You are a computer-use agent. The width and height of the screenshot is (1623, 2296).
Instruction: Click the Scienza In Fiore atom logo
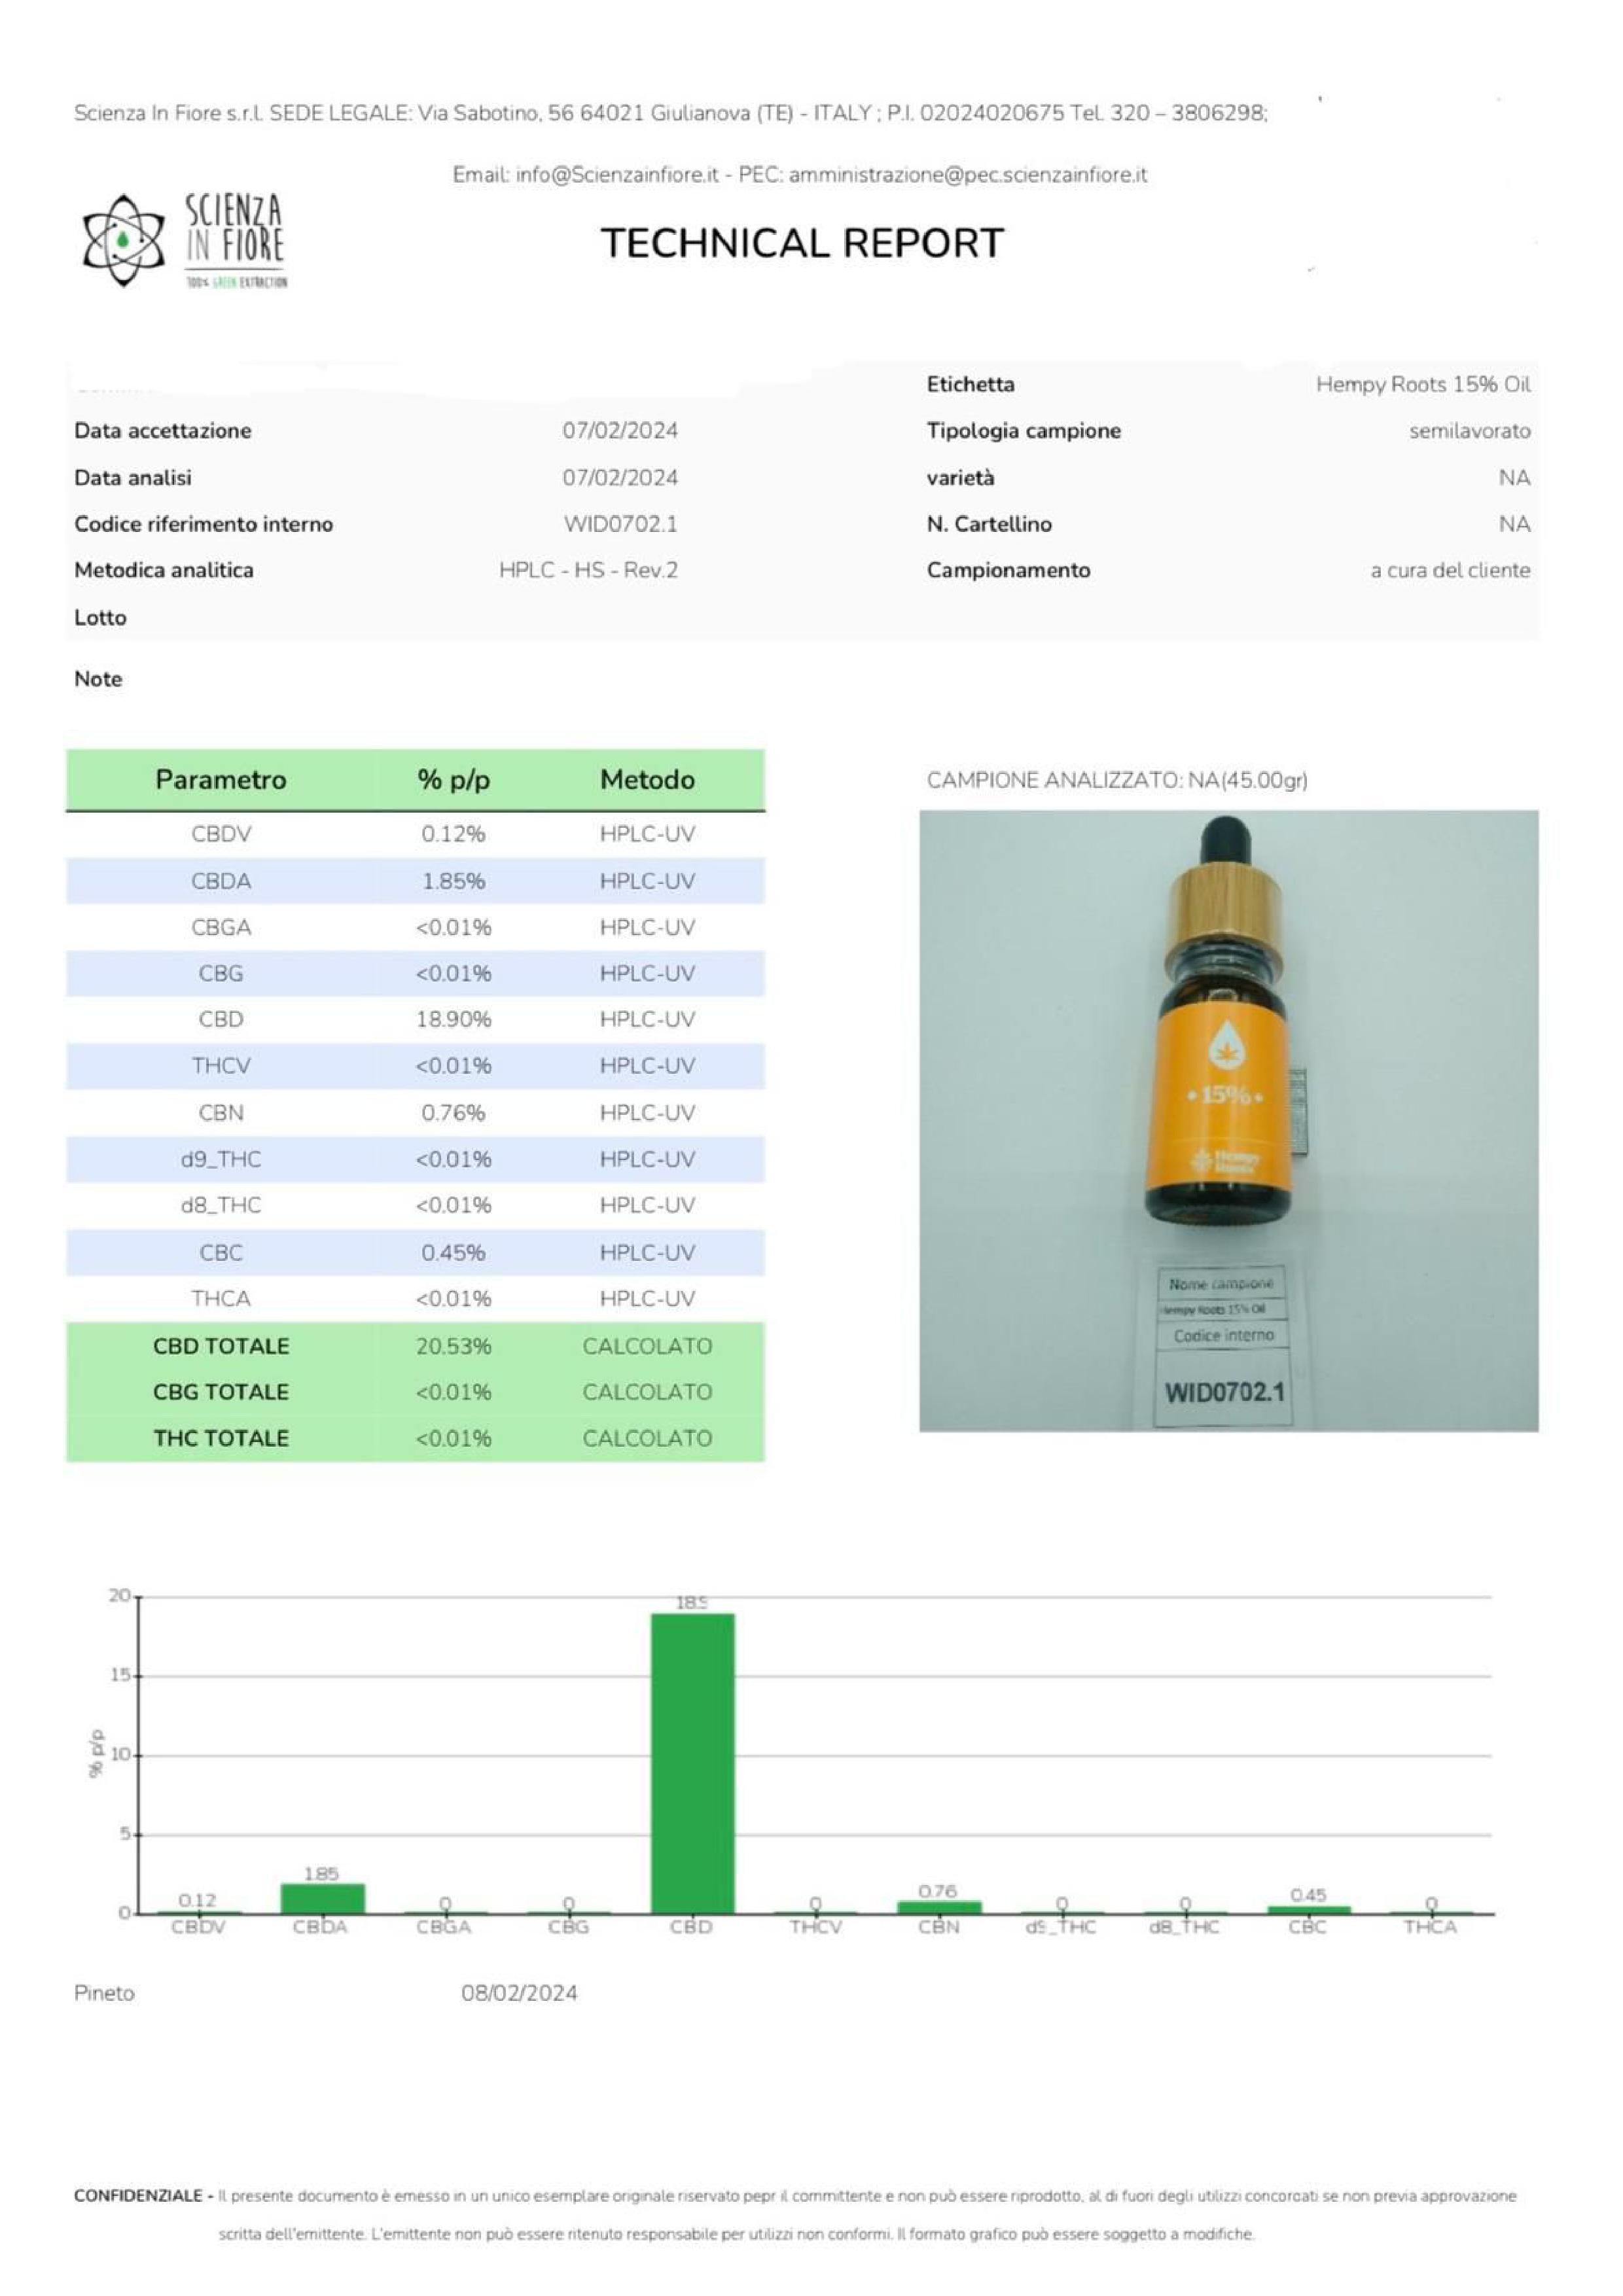pos(123,241)
